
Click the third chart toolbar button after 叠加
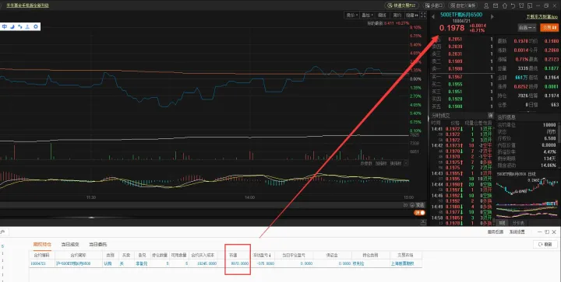pyautogui.click(x=383, y=15)
